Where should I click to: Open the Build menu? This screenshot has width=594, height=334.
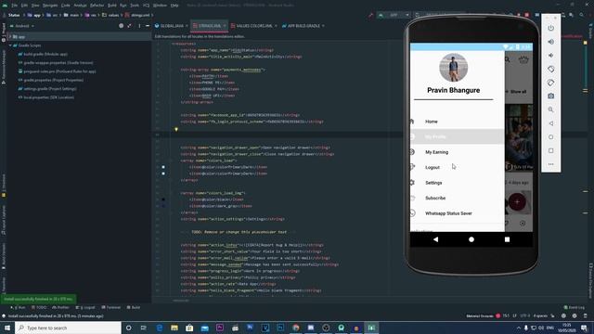pyautogui.click(x=112, y=6)
